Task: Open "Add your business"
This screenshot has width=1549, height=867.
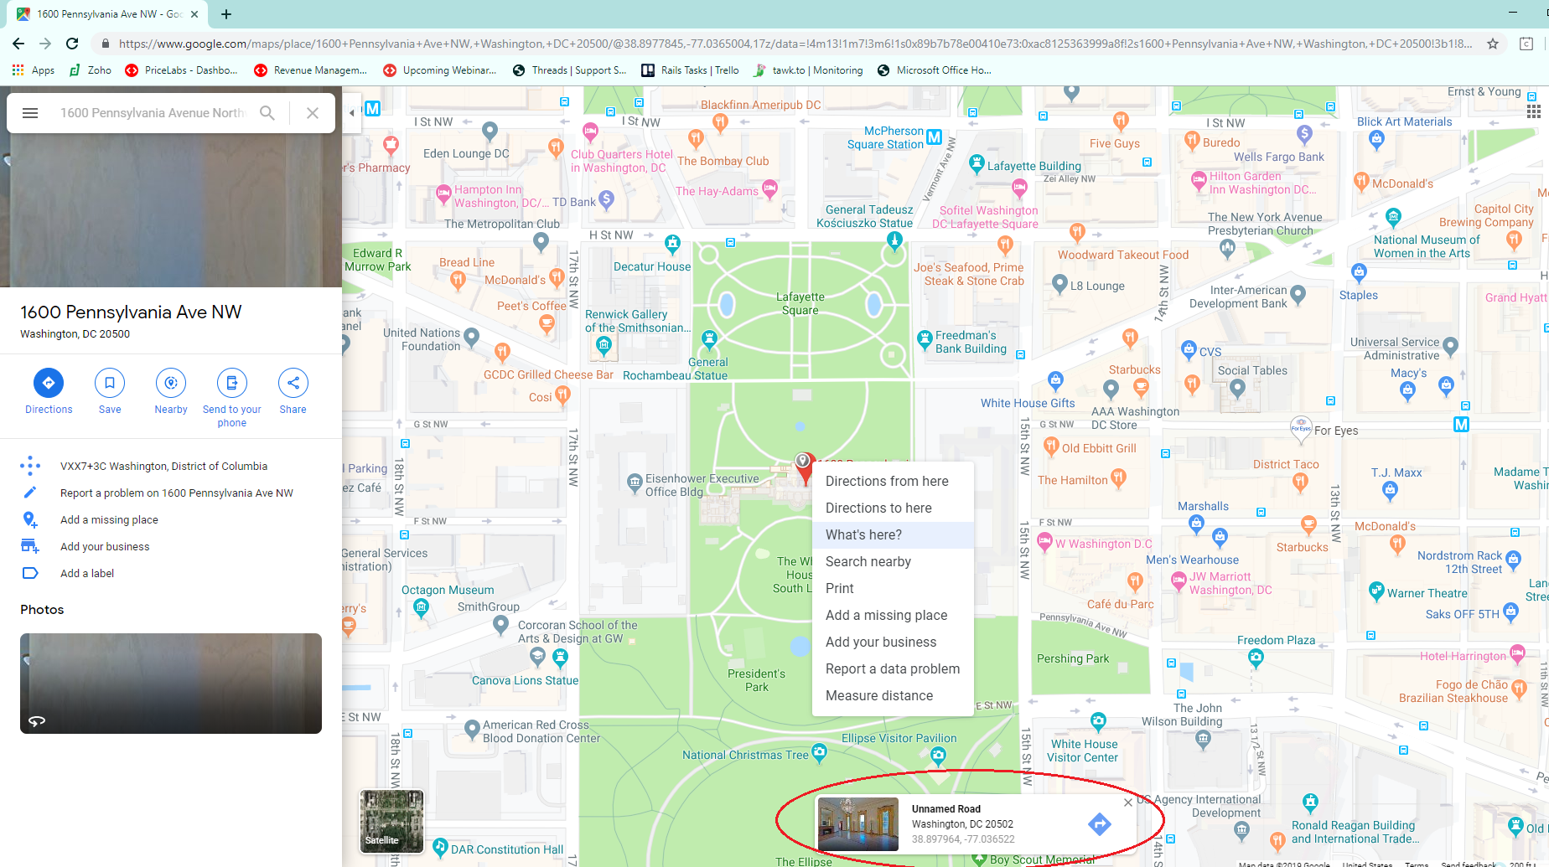Action: click(104, 546)
